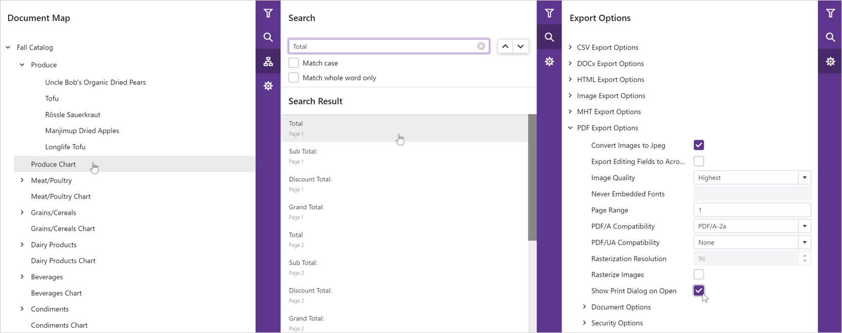Image resolution: width=842 pixels, height=333 pixels.
Task: Select Longlife Tofu in the tree
Action: pos(65,147)
